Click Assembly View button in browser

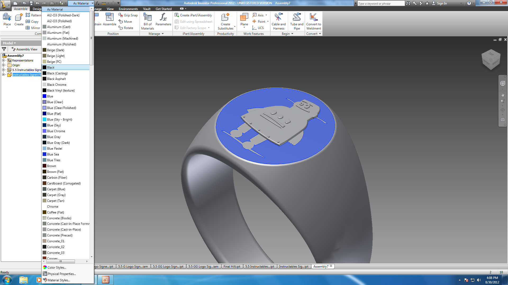[x=24, y=49]
